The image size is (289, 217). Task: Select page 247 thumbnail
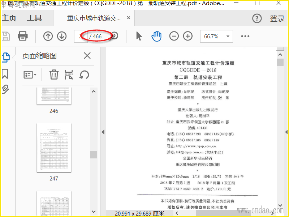(54, 148)
